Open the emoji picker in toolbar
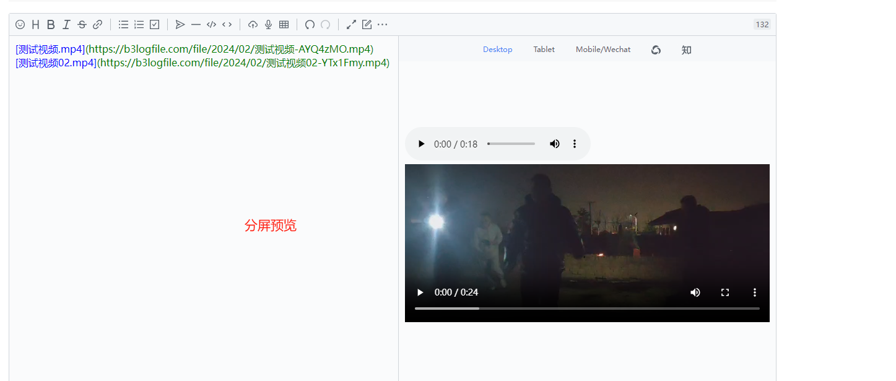 tap(20, 25)
